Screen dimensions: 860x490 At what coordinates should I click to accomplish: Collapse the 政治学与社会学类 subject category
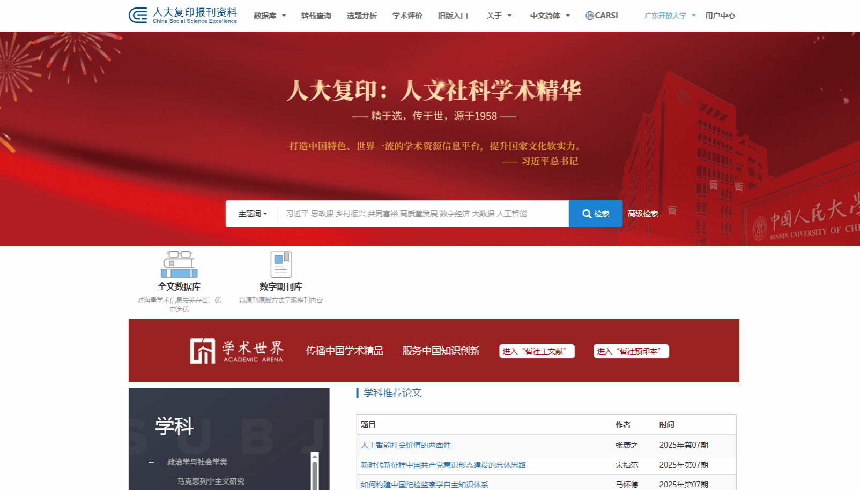pos(151,462)
